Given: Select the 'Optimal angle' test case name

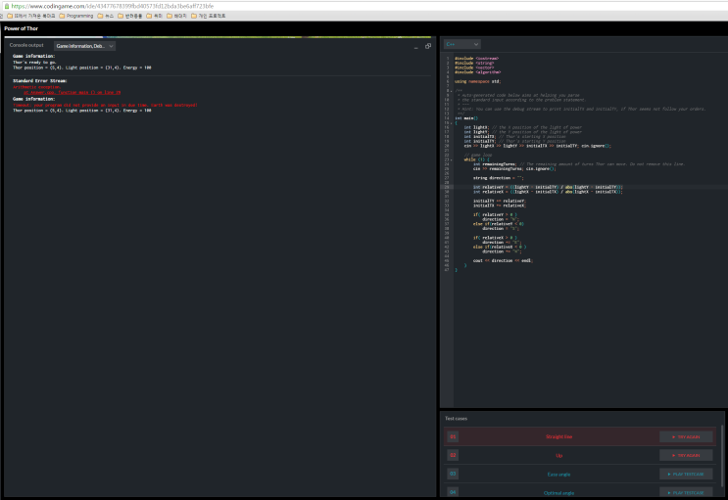Looking at the screenshot, I should click(559, 492).
